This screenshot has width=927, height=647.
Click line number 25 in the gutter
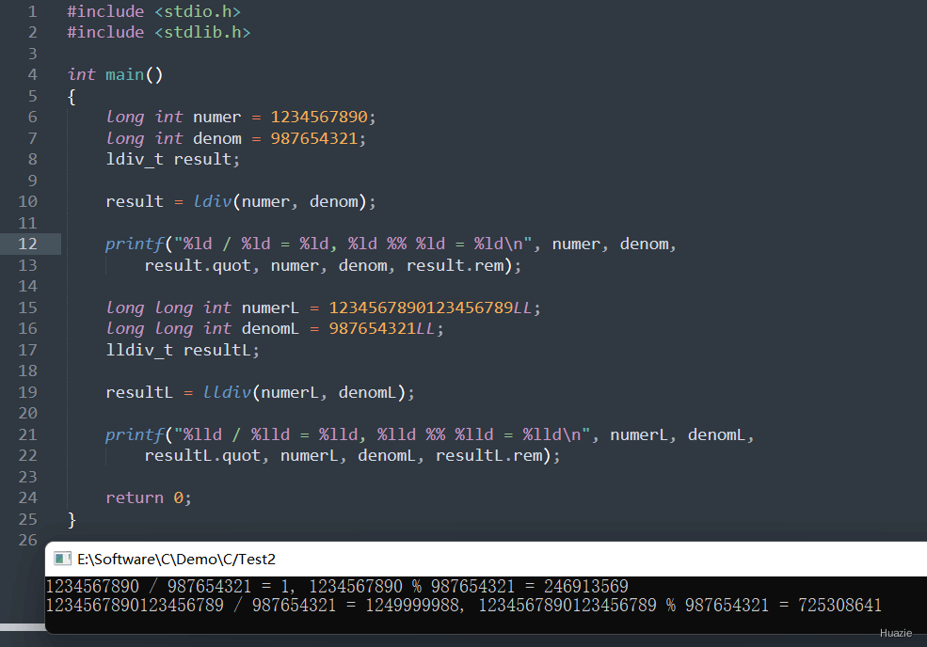tap(28, 519)
